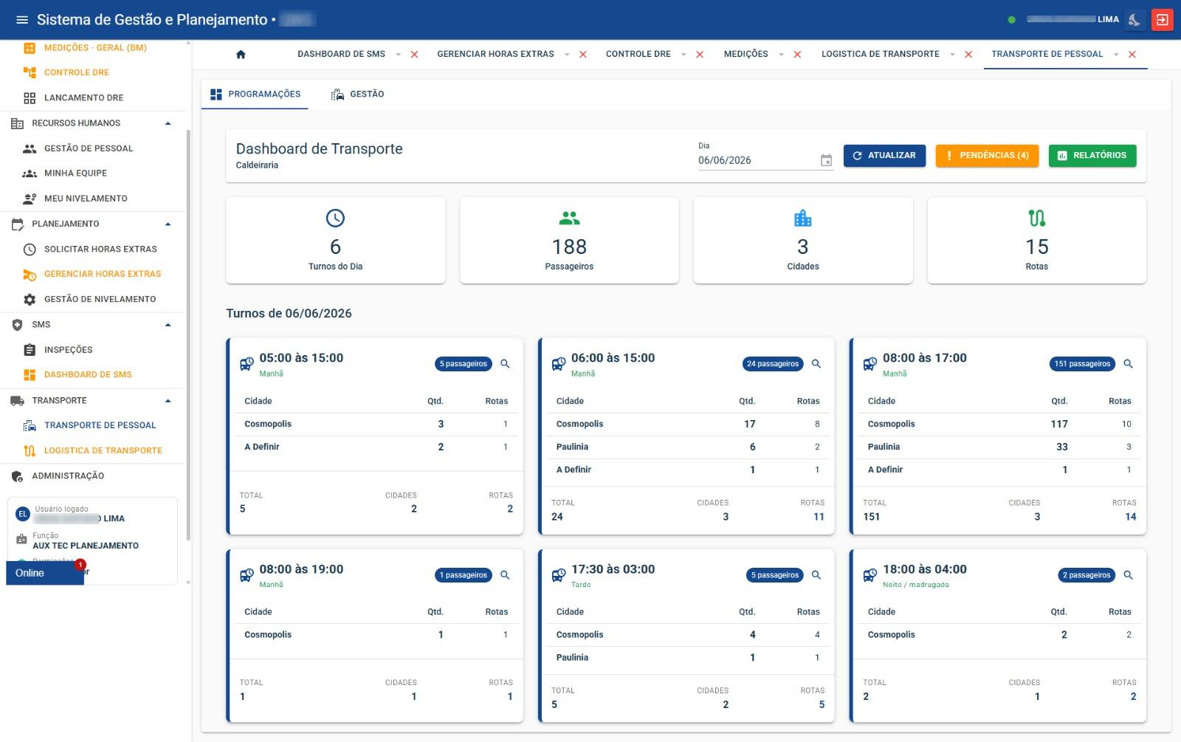Click the Turnos do Dia clock card

click(x=335, y=240)
